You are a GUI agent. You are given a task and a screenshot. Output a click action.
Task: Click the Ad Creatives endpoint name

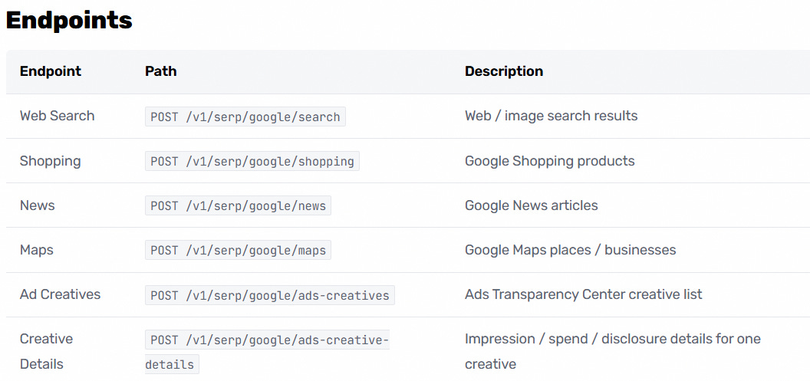click(x=60, y=294)
